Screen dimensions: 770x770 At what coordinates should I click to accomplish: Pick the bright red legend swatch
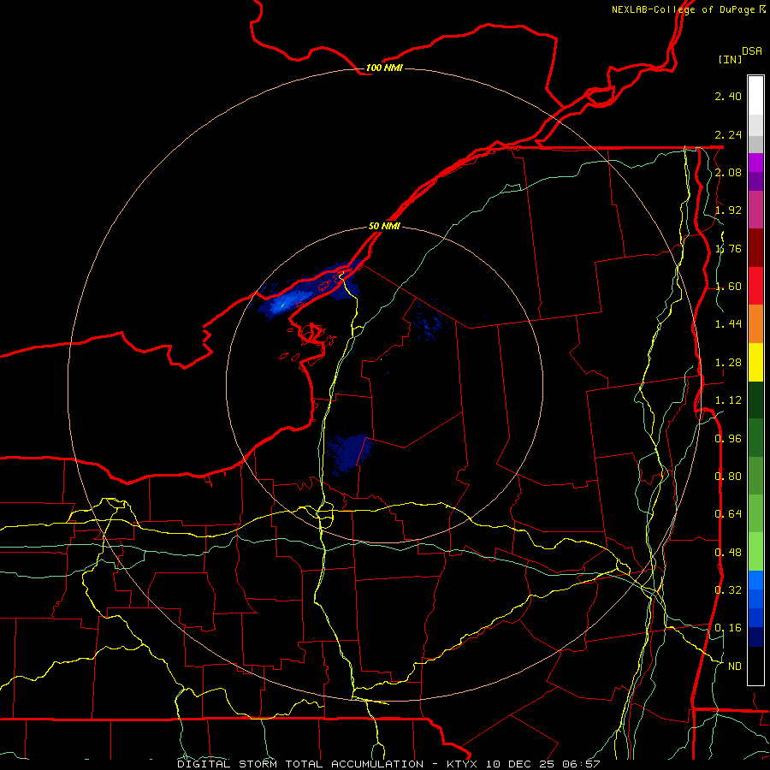(x=755, y=286)
